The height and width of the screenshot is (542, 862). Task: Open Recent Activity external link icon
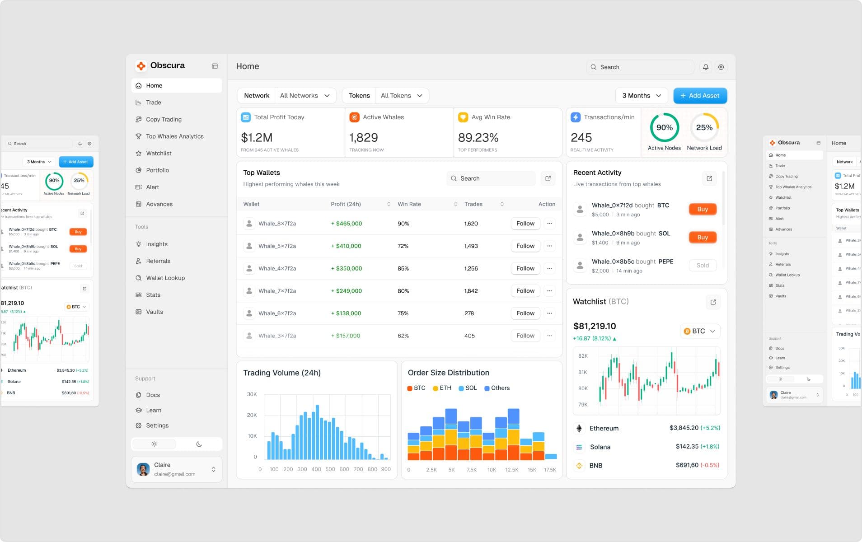(x=709, y=178)
